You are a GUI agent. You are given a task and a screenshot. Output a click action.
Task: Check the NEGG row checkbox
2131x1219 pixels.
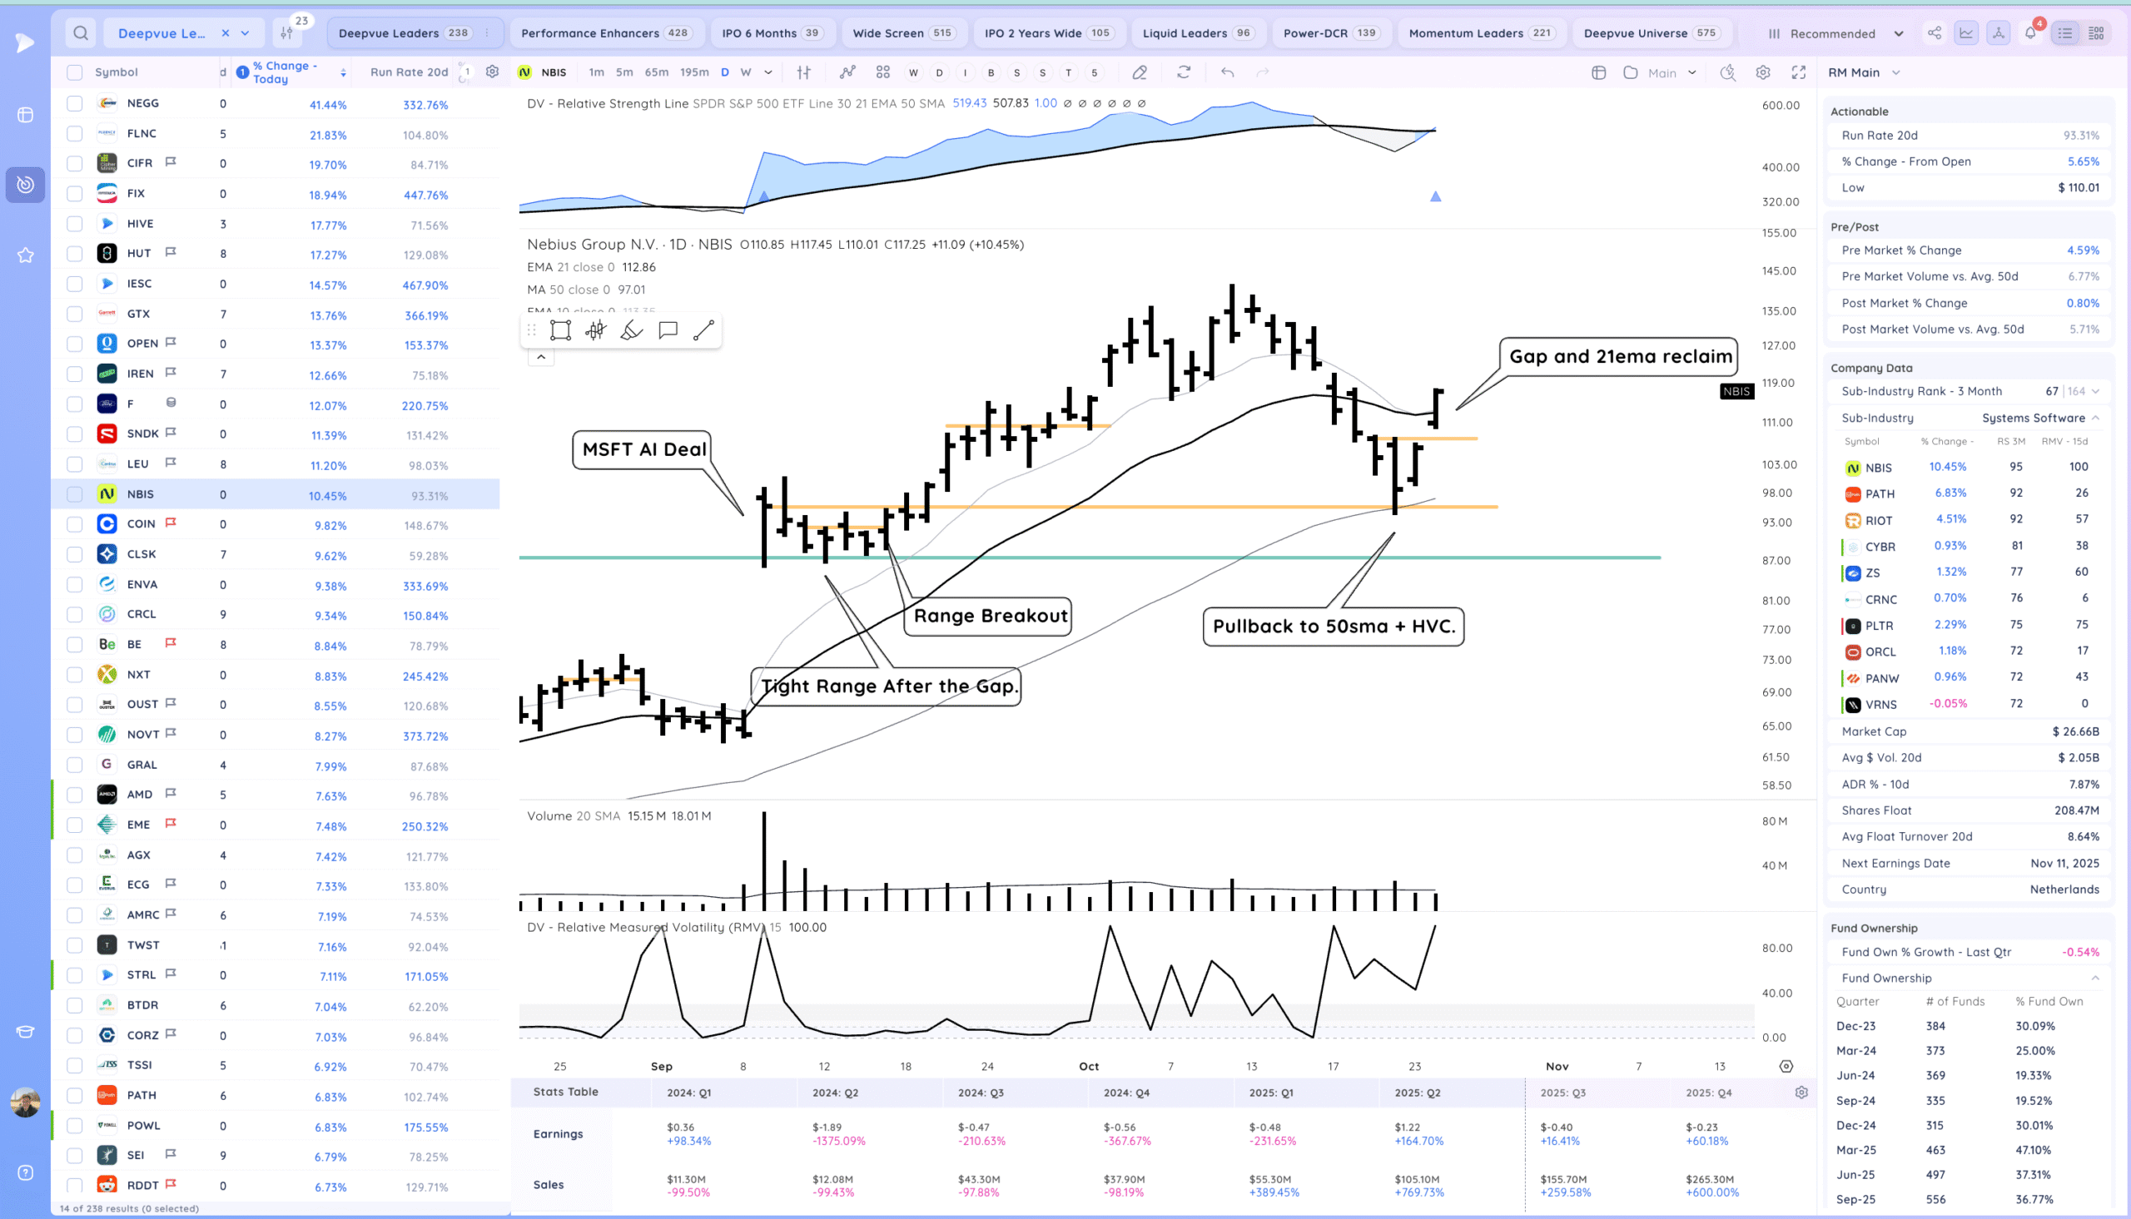click(x=75, y=104)
